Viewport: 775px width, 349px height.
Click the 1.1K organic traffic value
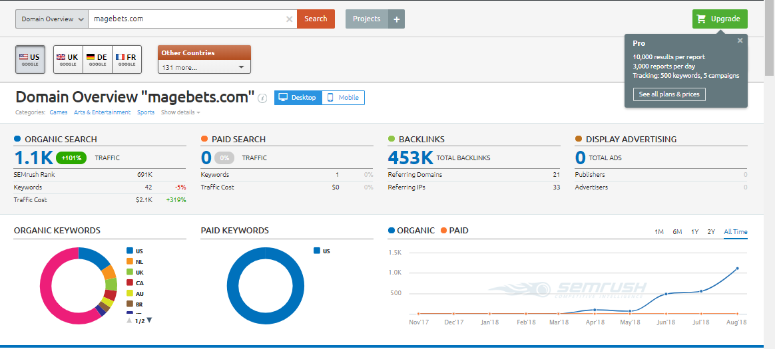(x=33, y=158)
